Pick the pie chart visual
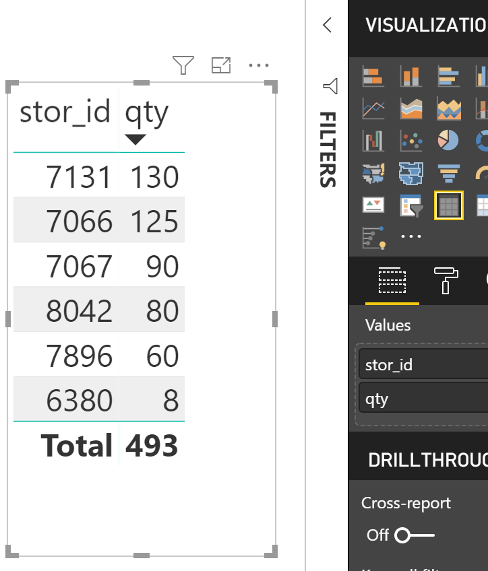 (x=448, y=140)
